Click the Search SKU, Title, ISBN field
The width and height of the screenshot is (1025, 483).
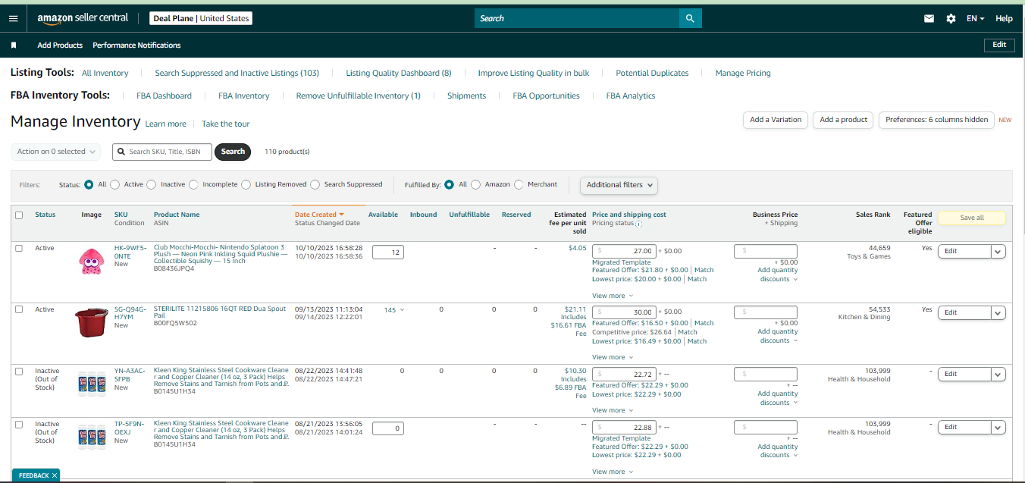click(x=162, y=152)
